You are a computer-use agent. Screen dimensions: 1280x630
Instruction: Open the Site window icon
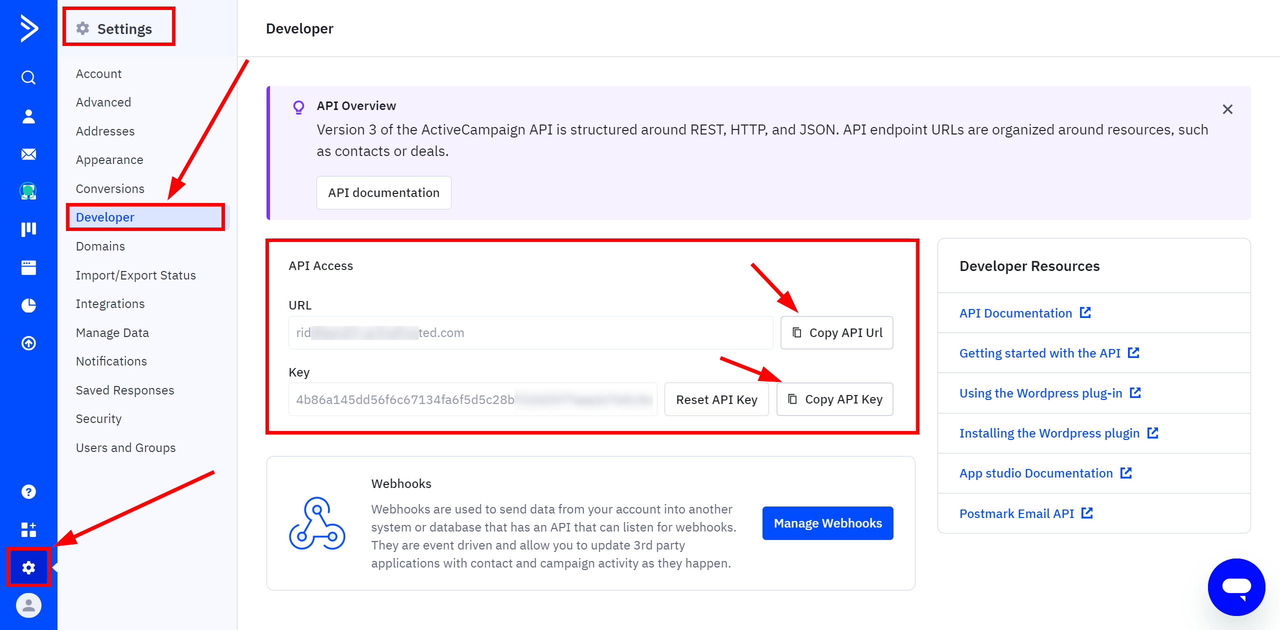coord(28,267)
